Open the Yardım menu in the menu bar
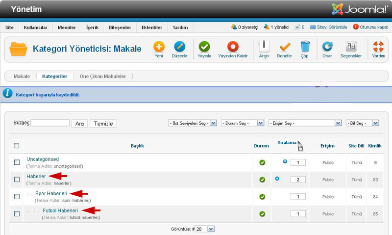This screenshot has height=235, width=392. click(x=180, y=27)
